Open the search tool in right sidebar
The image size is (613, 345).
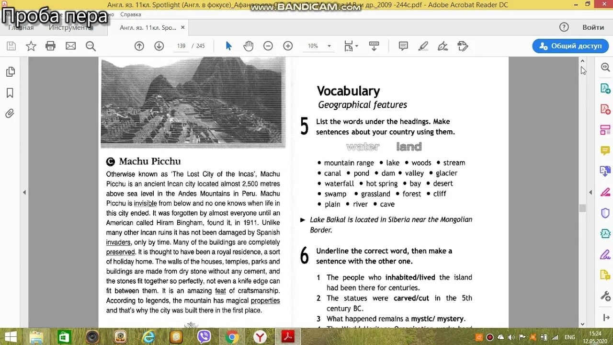pyautogui.click(x=605, y=68)
